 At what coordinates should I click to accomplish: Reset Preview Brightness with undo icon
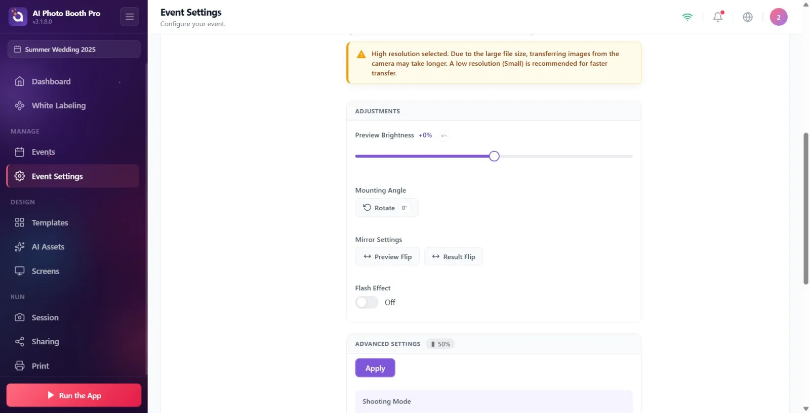pos(444,135)
